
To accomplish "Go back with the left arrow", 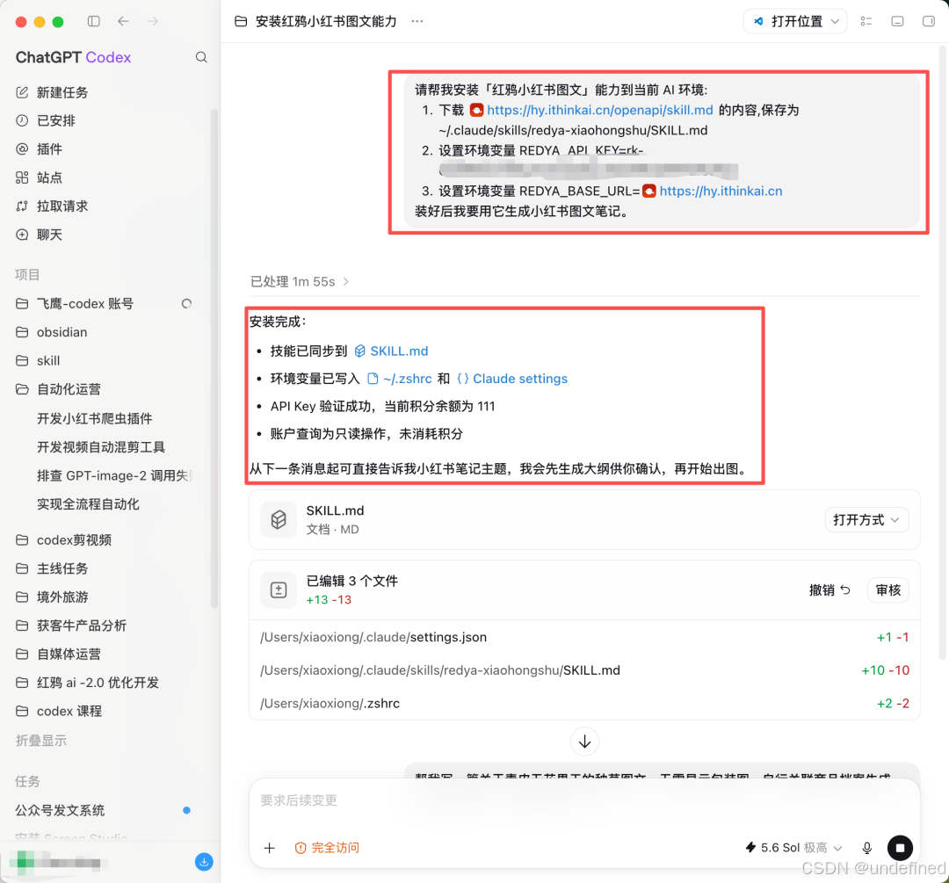I will (124, 21).
